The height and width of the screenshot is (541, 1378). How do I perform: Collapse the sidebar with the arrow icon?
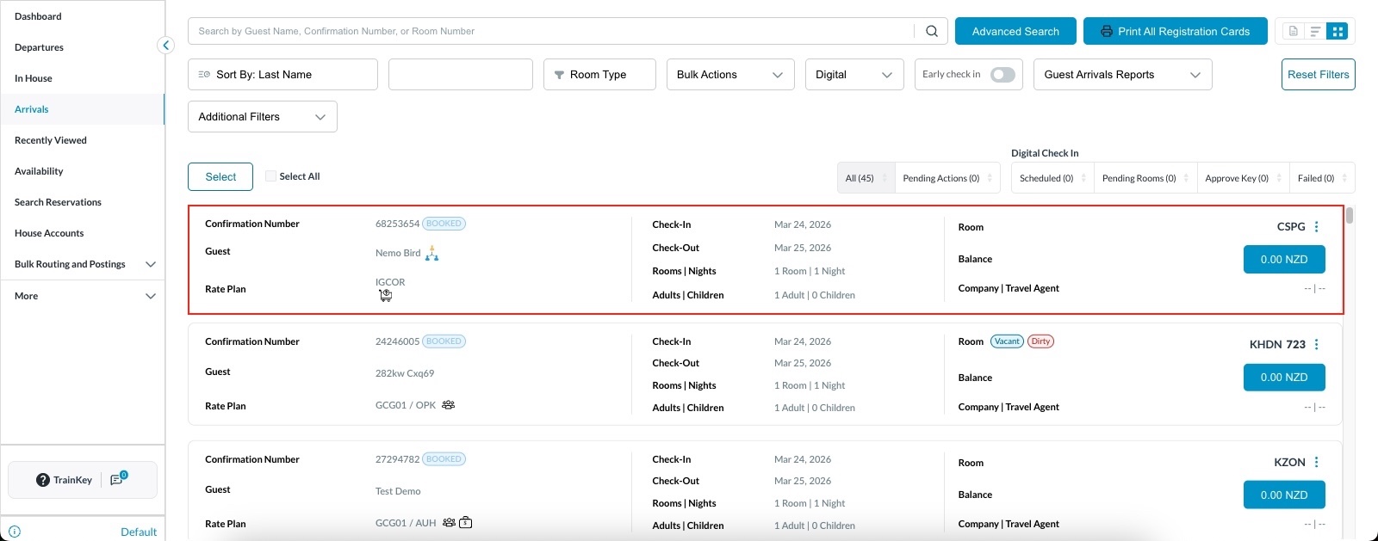click(166, 46)
